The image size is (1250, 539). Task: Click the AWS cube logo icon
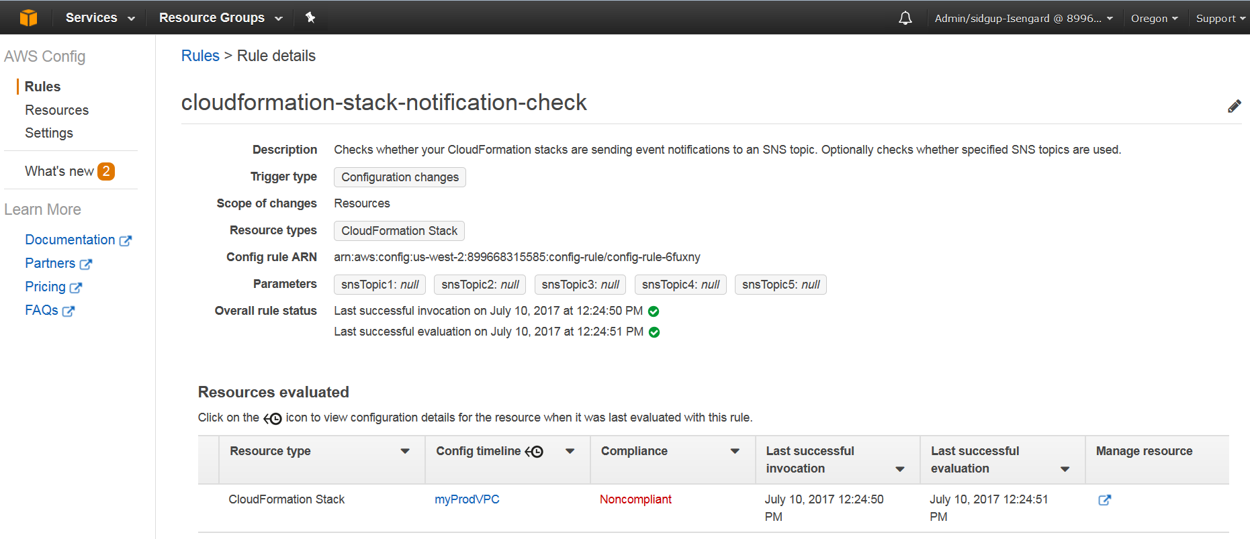point(28,17)
